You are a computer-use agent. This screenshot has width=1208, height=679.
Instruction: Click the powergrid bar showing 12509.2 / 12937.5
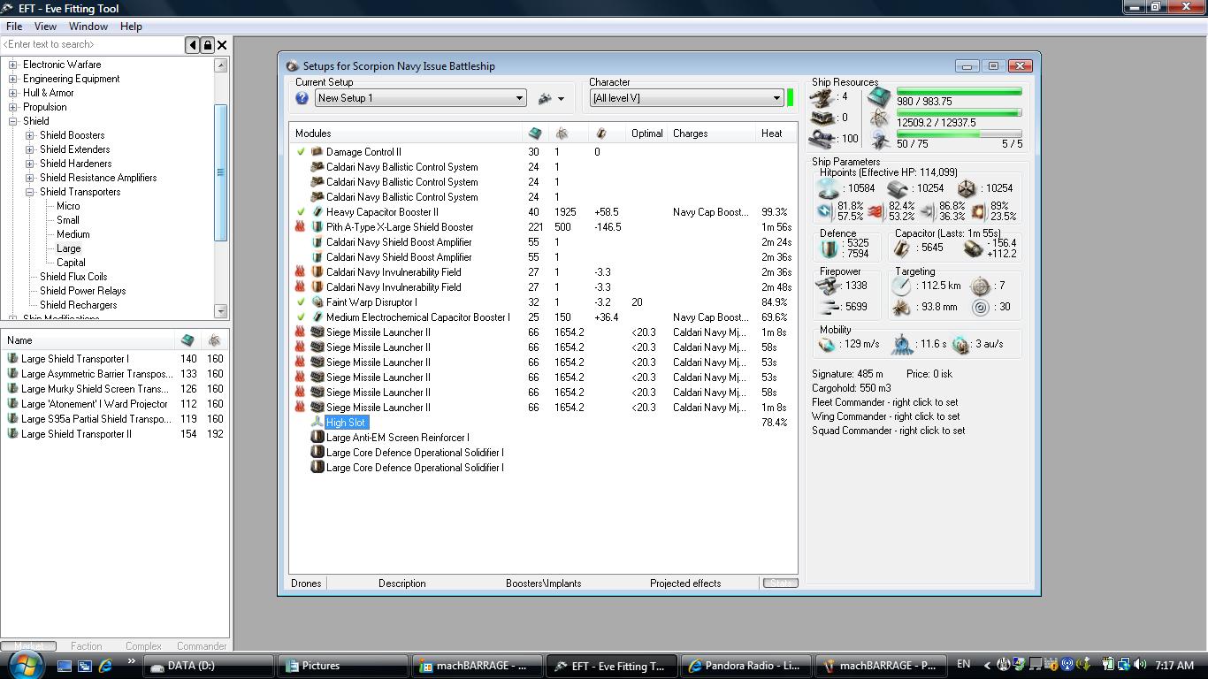(x=960, y=113)
